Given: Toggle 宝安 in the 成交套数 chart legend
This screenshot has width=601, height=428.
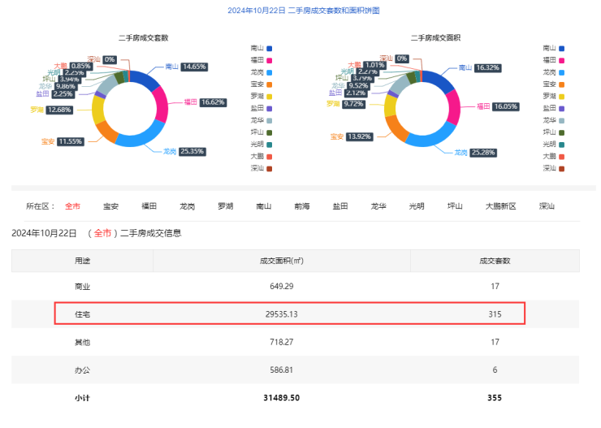Looking at the screenshot, I should click(262, 84).
